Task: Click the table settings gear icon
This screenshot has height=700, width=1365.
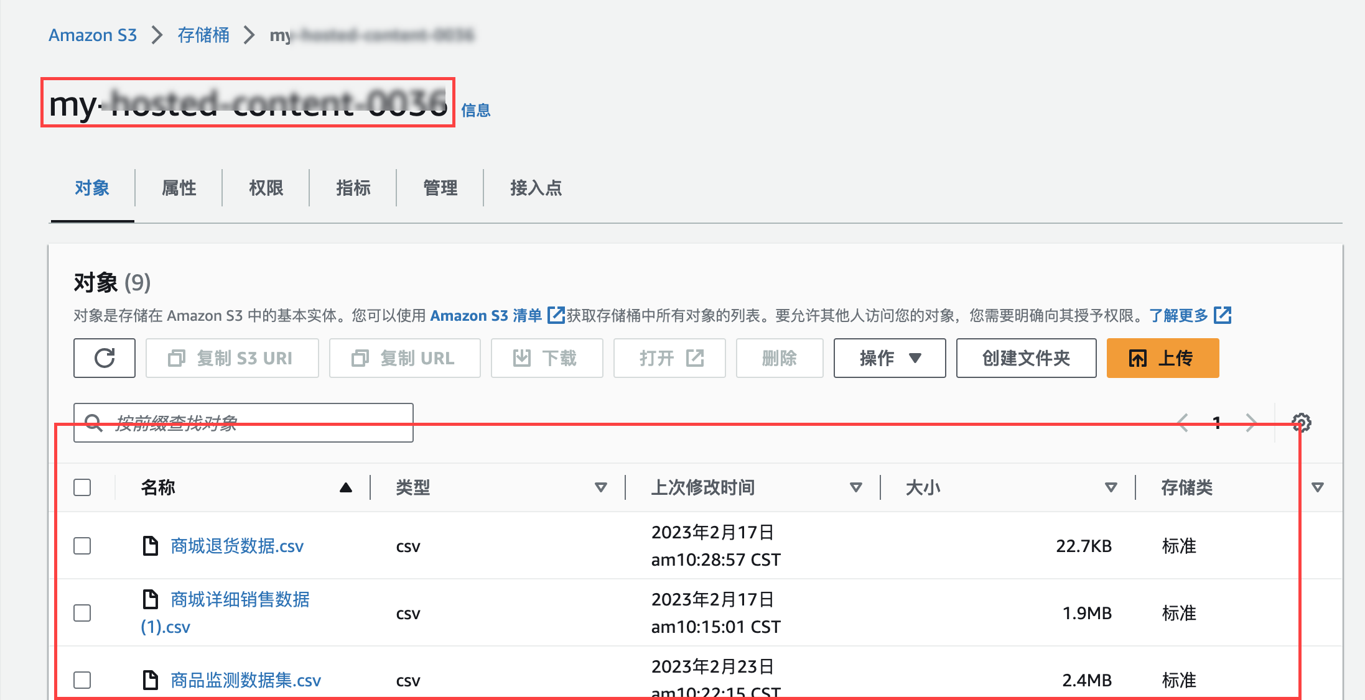Action: pos(1301,423)
